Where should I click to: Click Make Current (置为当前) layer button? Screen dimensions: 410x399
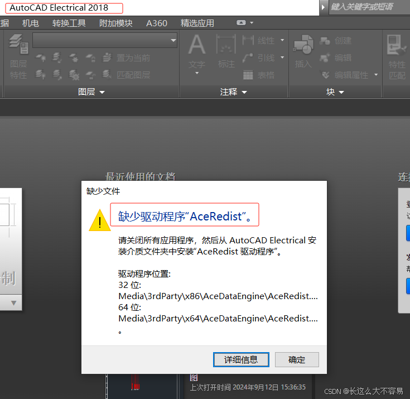(x=126, y=58)
